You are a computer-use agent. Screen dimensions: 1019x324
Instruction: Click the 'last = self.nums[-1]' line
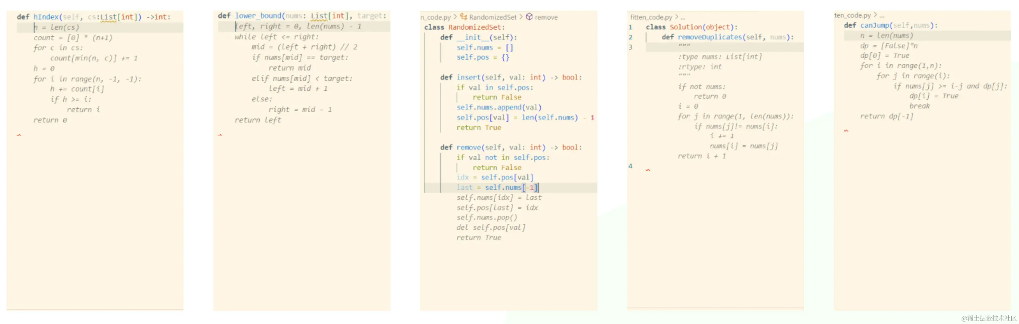point(497,188)
